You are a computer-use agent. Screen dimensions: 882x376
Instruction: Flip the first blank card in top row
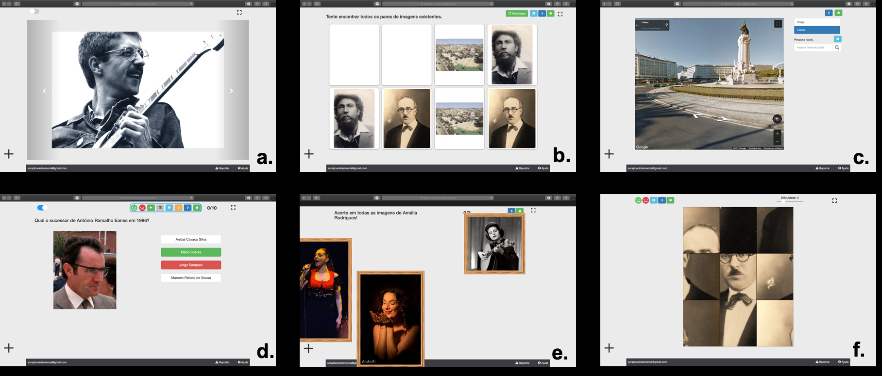tap(354, 55)
